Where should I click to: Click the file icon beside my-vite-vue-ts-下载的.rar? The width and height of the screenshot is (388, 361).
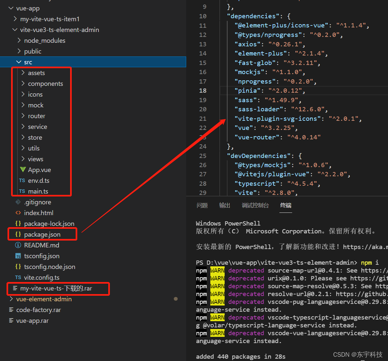(x=15, y=288)
